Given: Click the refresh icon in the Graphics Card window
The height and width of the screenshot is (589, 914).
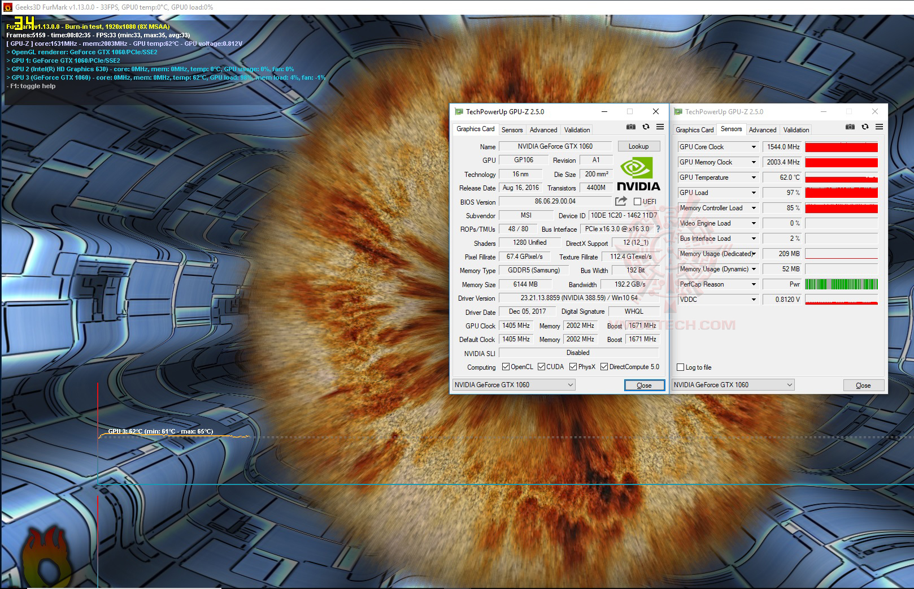Looking at the screenshot, I should (x=646, y=127).
